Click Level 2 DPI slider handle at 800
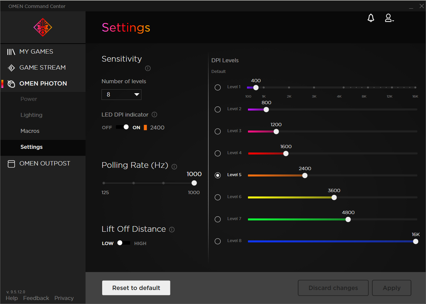The width and height of the screenshot is (426, 304). pyautogui.click(x=266, y=109)
